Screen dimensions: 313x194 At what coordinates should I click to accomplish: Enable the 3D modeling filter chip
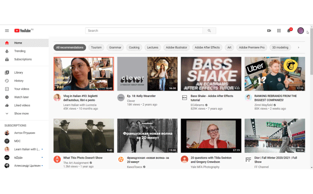[280, 47]
